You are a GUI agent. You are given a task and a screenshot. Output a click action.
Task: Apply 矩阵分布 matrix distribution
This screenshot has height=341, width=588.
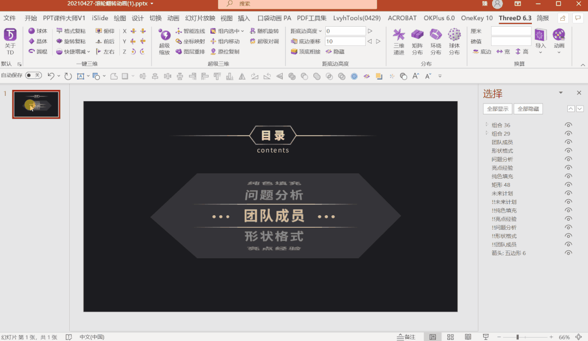(x=417, y=41)
